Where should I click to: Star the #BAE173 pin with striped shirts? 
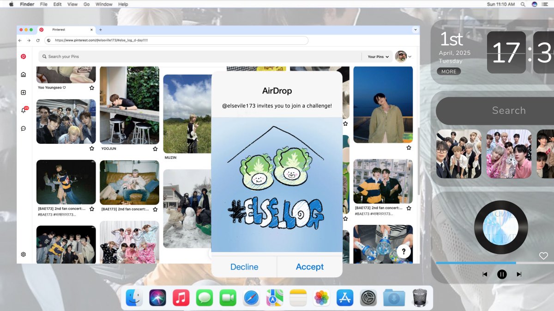tap(409, 208)
